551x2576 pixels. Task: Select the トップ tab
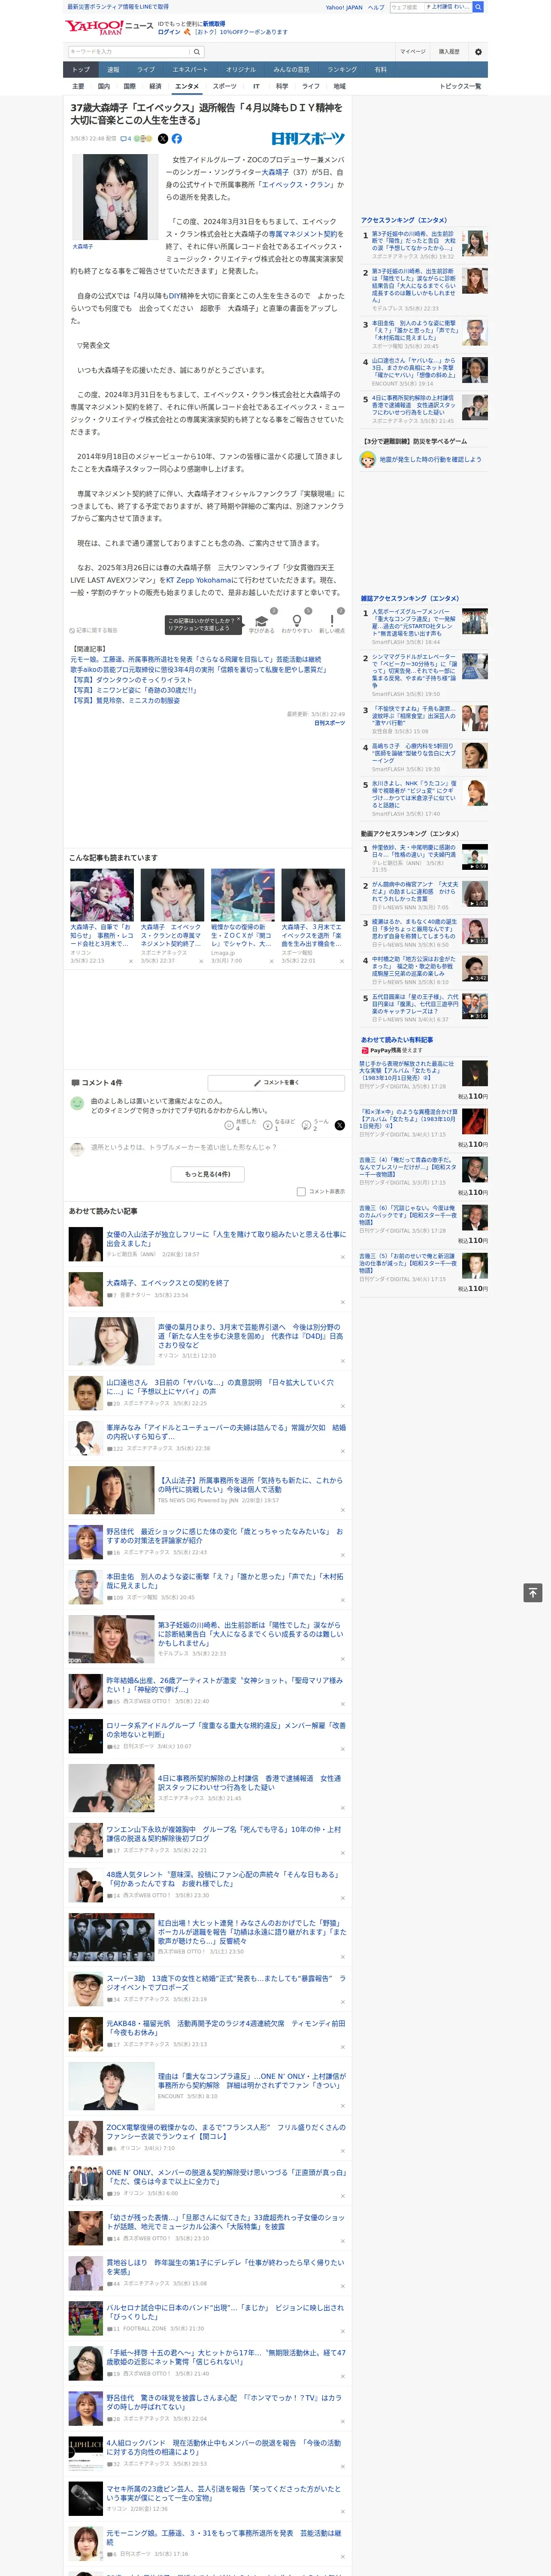click(x=81, y=70)
